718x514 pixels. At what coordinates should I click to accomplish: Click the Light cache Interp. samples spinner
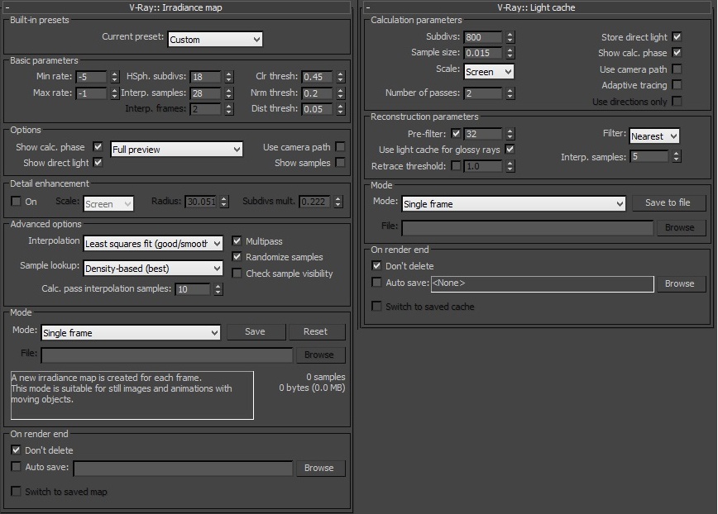[x=677, y=156]
